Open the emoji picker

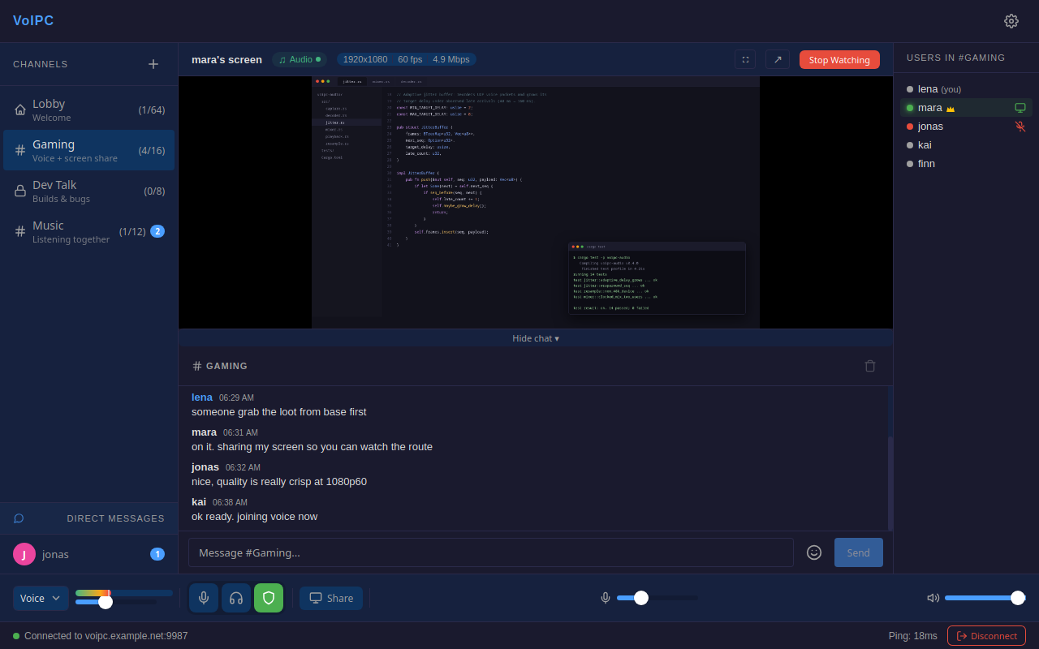pos(814,552)
